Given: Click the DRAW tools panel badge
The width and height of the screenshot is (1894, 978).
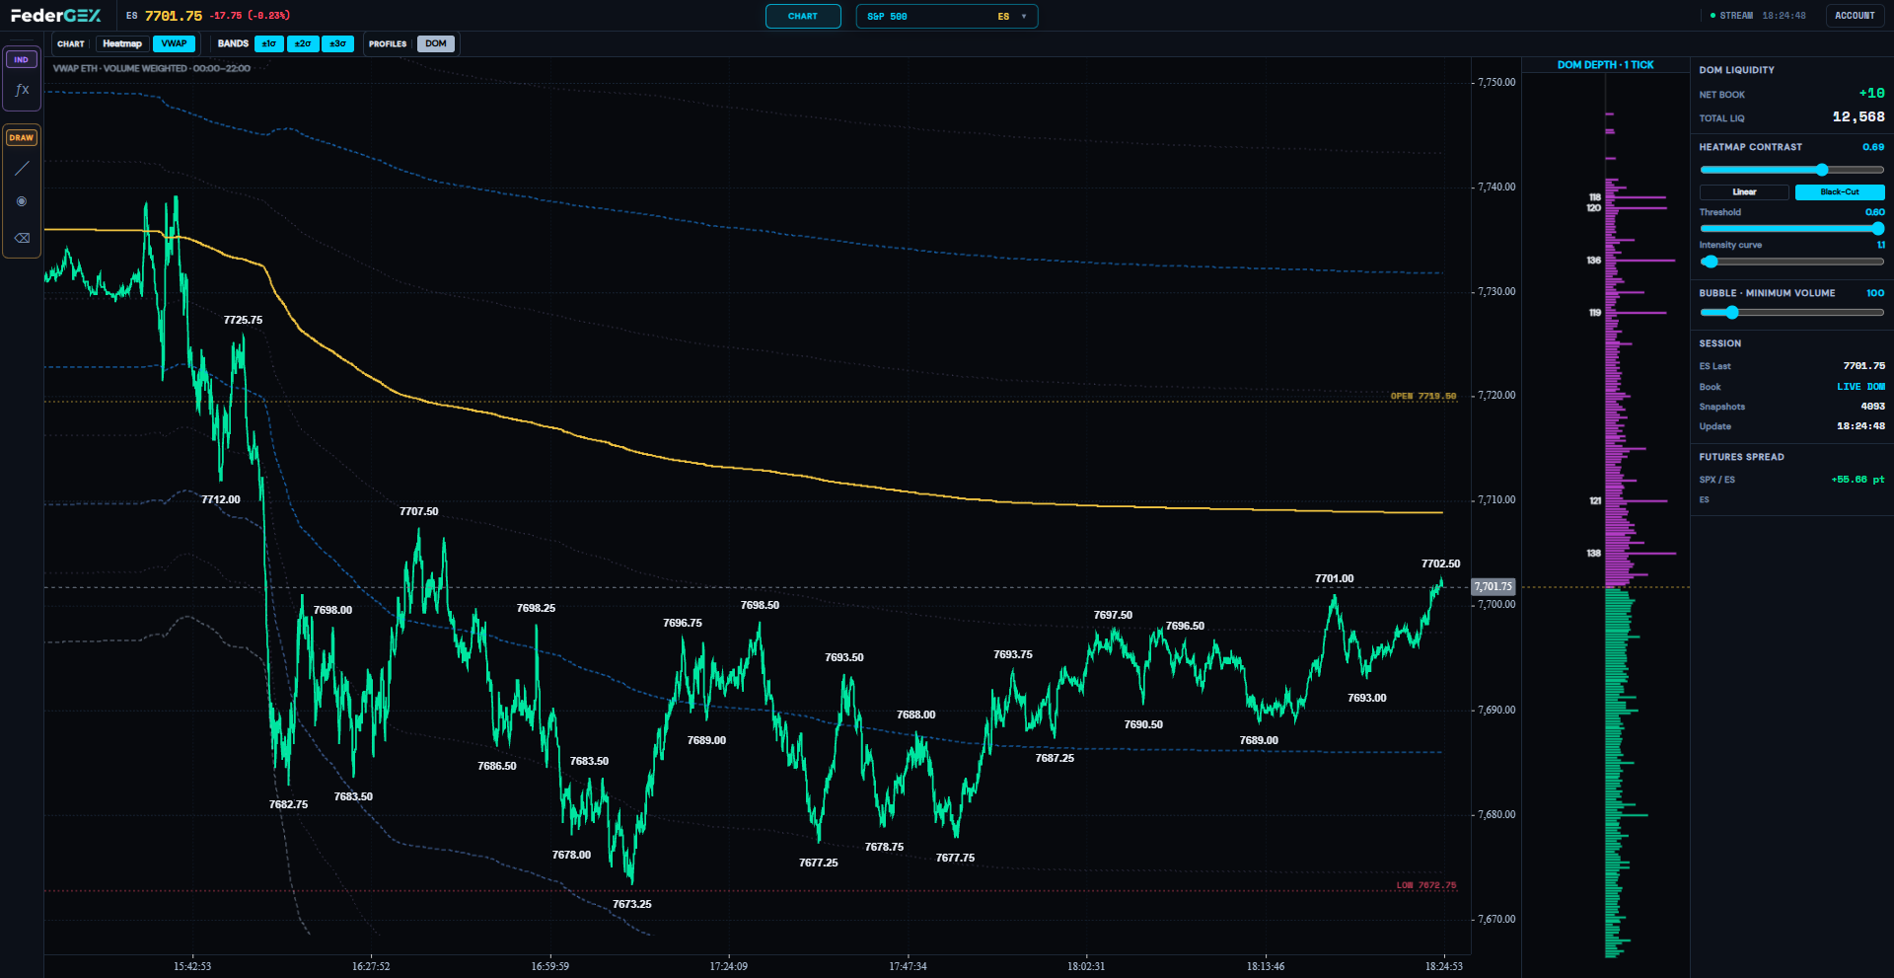Looking at the screenshot, I should 22,137.
